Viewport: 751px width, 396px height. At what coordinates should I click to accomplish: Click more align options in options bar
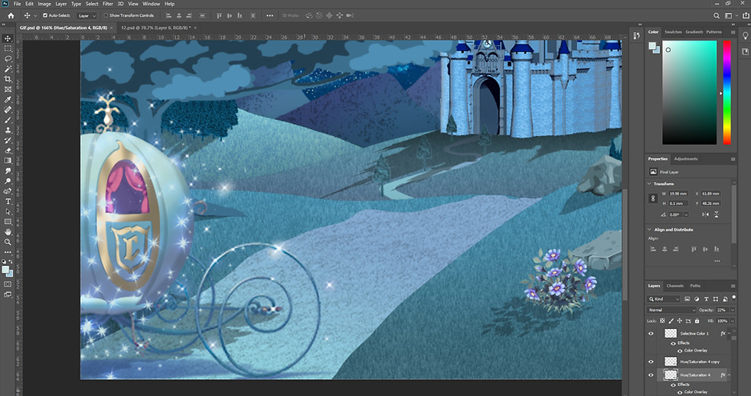[x=269, y=15]
